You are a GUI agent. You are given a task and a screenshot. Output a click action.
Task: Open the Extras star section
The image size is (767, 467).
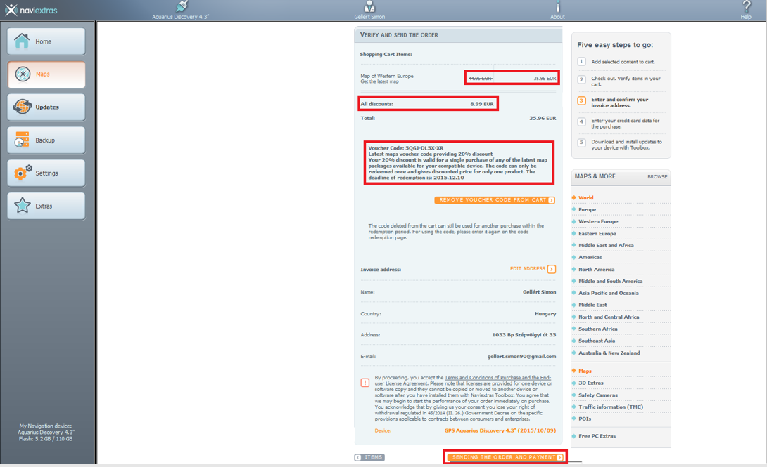46,206
